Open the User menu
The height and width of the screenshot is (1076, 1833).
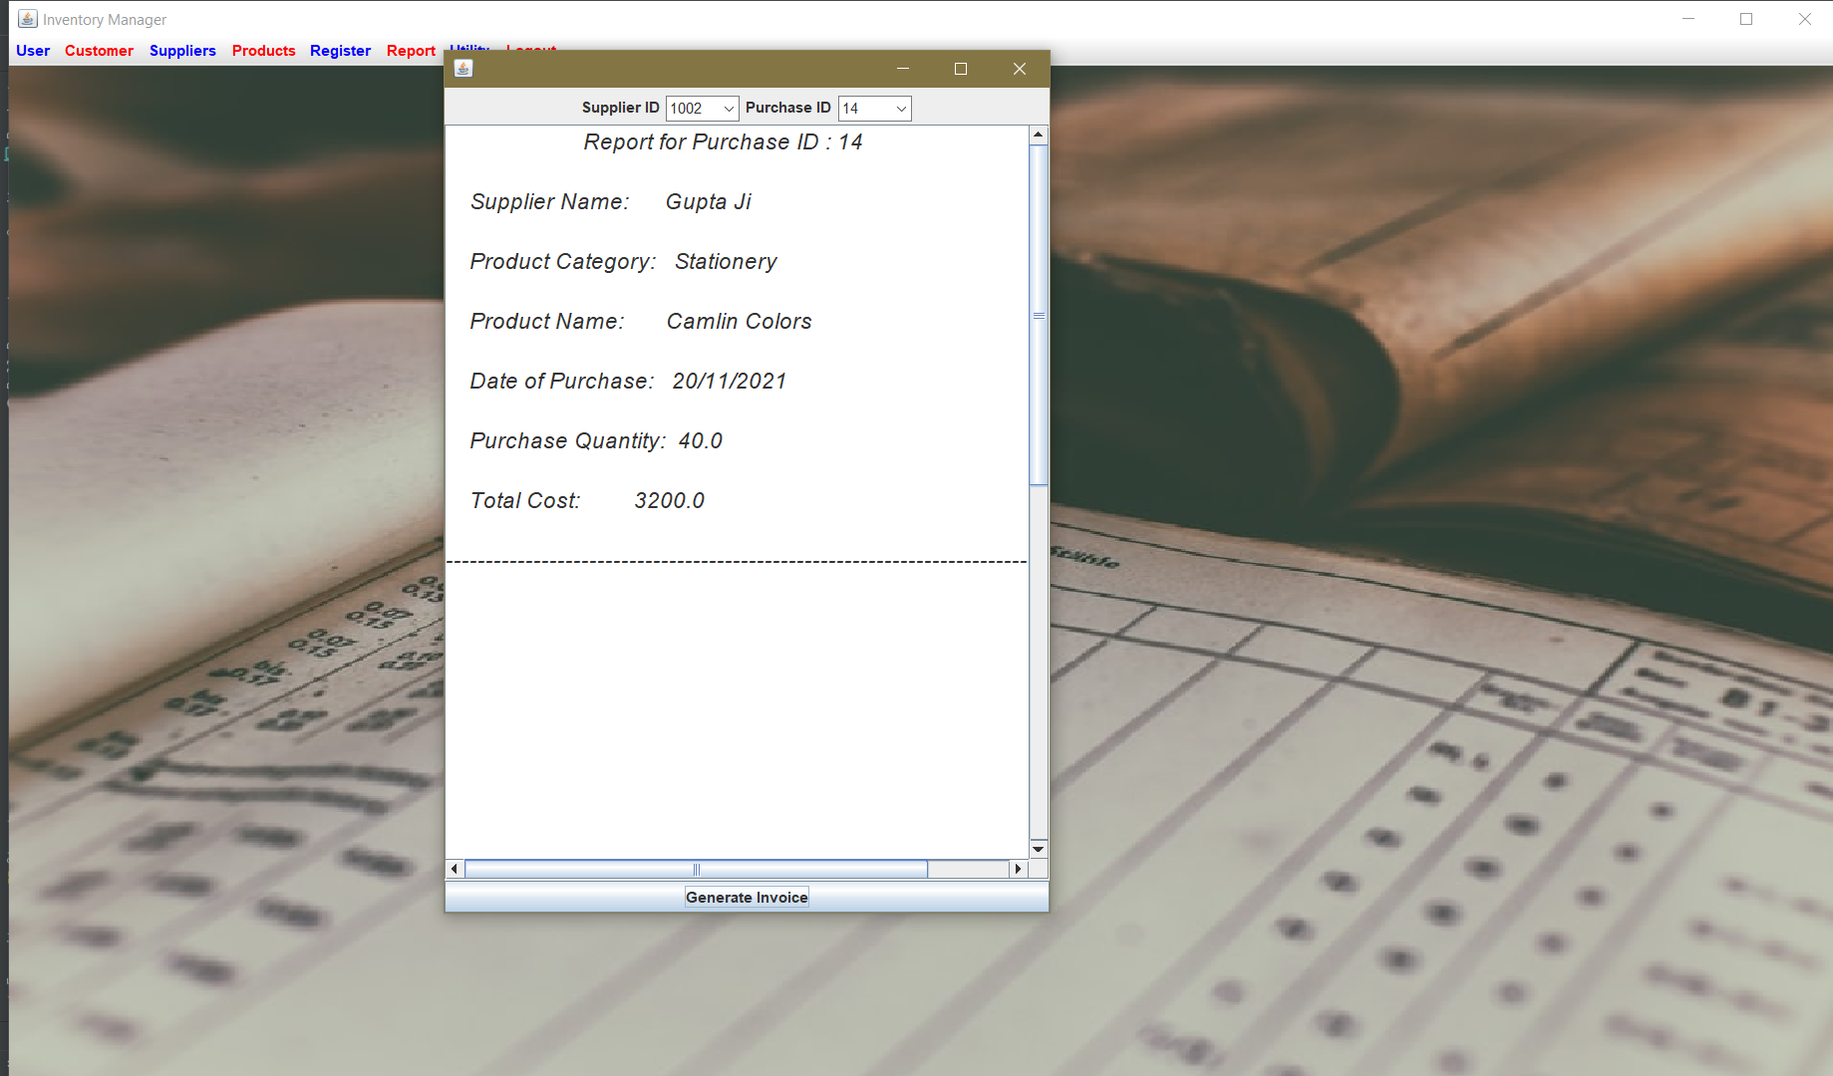click(32, 50)
